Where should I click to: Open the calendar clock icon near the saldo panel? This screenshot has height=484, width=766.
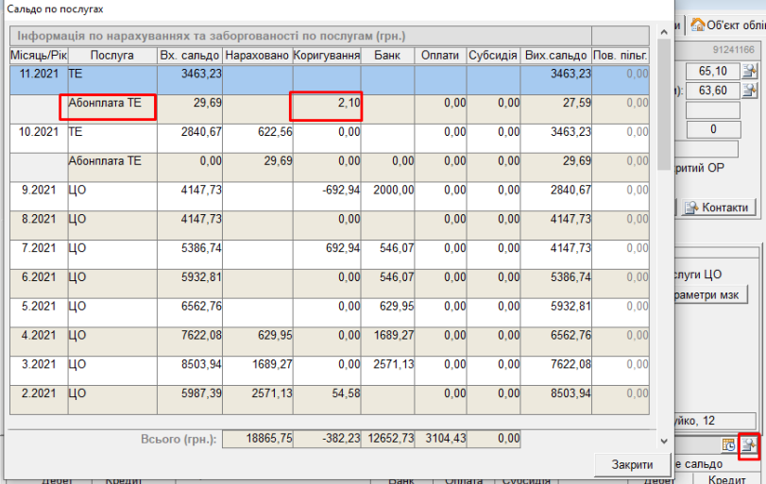point(729,444)
